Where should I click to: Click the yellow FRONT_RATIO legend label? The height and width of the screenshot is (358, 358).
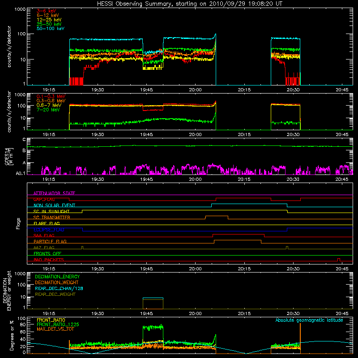pyautogui.click(x=51, y=320)
